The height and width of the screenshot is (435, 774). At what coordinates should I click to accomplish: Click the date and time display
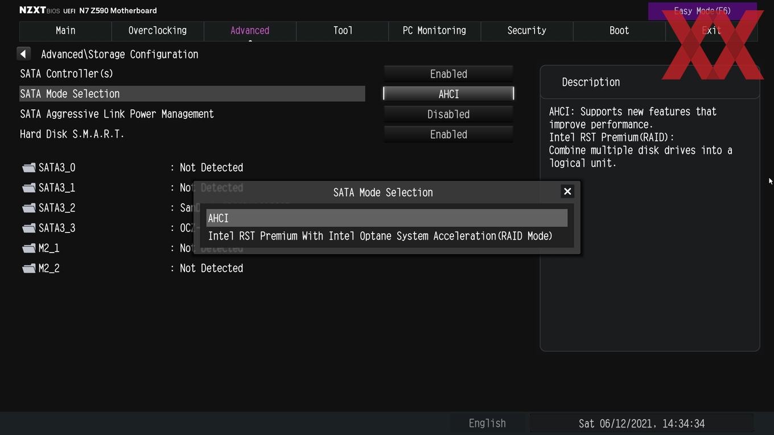point(641,424)
